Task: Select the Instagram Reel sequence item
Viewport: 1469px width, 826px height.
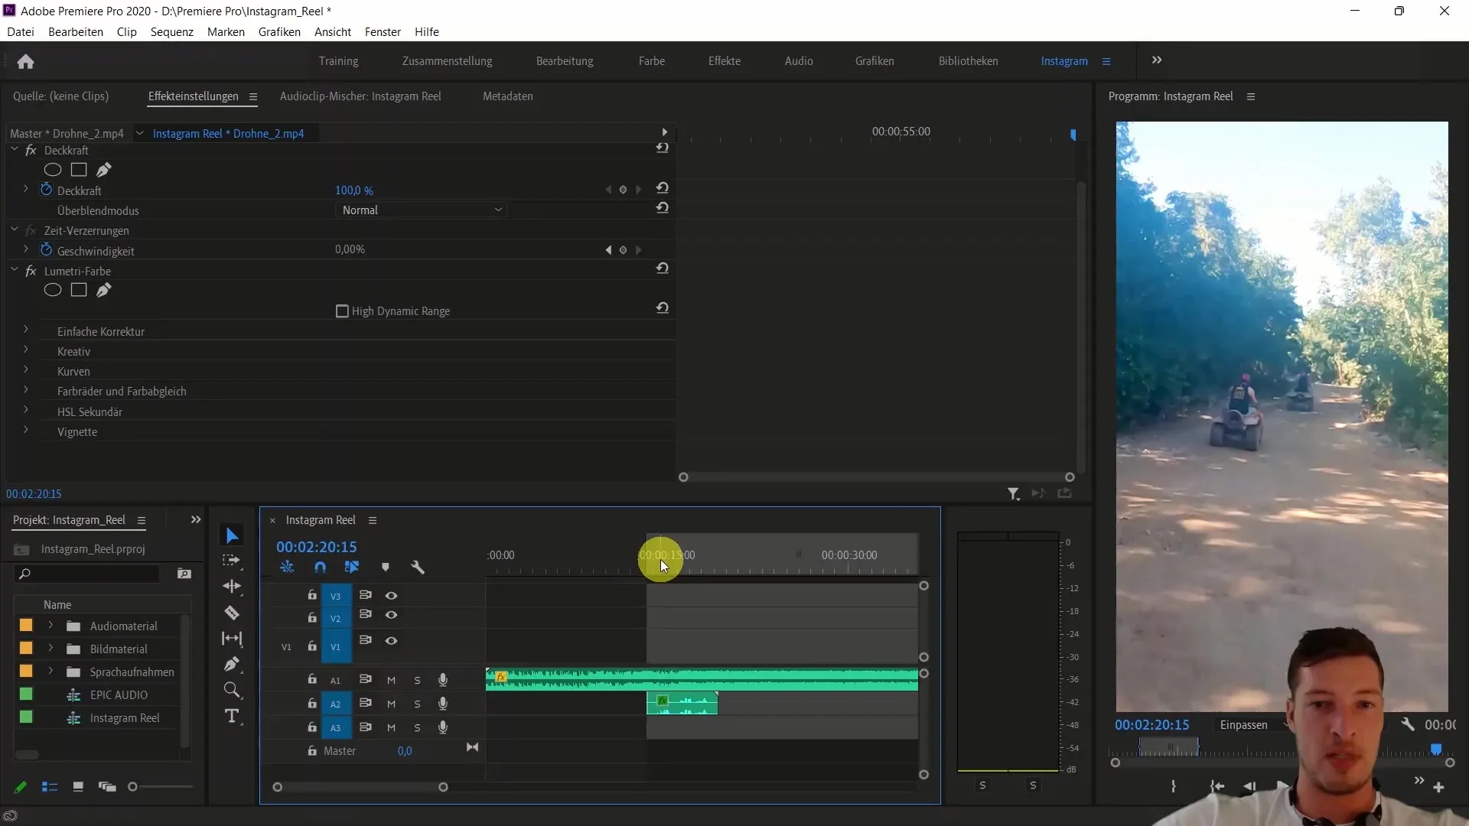Action: click(125, 718)
